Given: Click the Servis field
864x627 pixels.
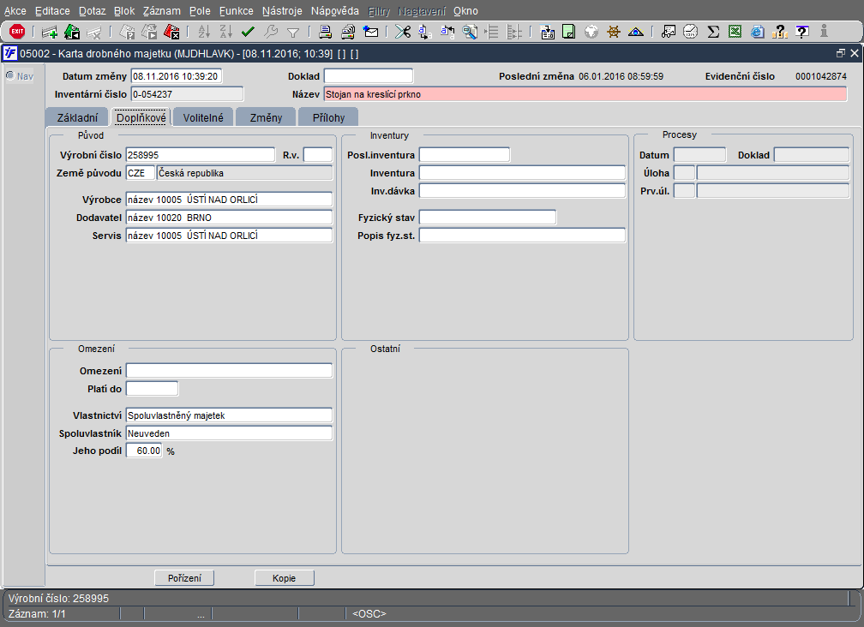Looking at the screenshot, I should [x=229, y=235].
